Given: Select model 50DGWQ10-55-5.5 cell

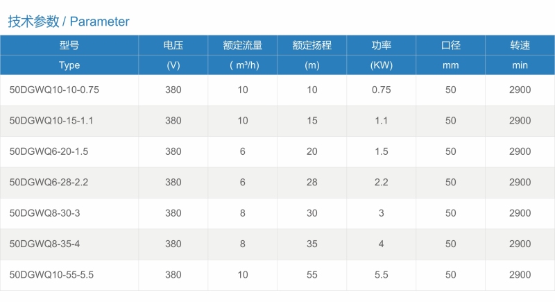Looking at the screenshot, I should (69, 275).
